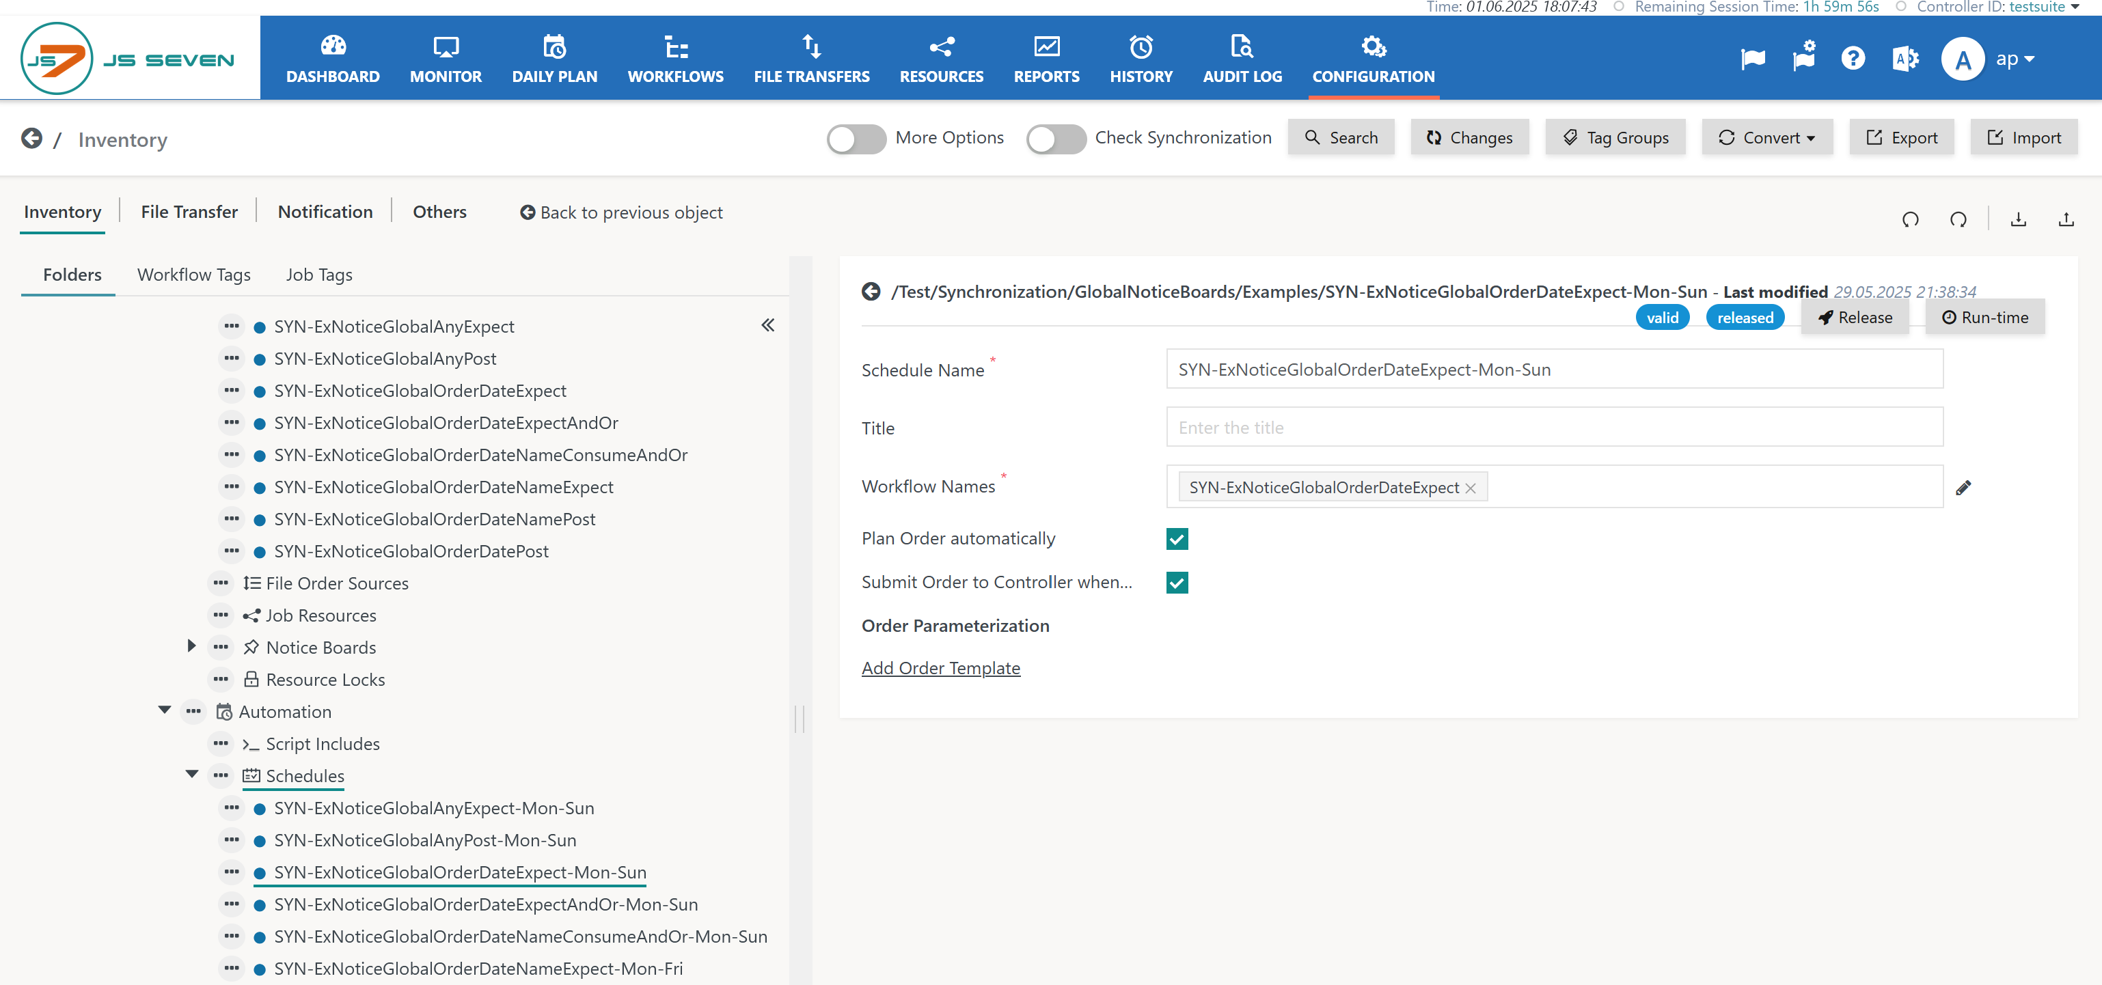Toggle the More Options switch
The width and height of the screenshot is (2102, 985).
856,139
